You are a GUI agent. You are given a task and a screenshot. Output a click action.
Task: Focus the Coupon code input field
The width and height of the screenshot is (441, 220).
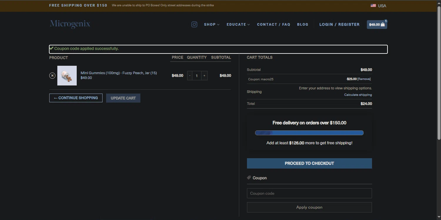[x=309, y=193]
